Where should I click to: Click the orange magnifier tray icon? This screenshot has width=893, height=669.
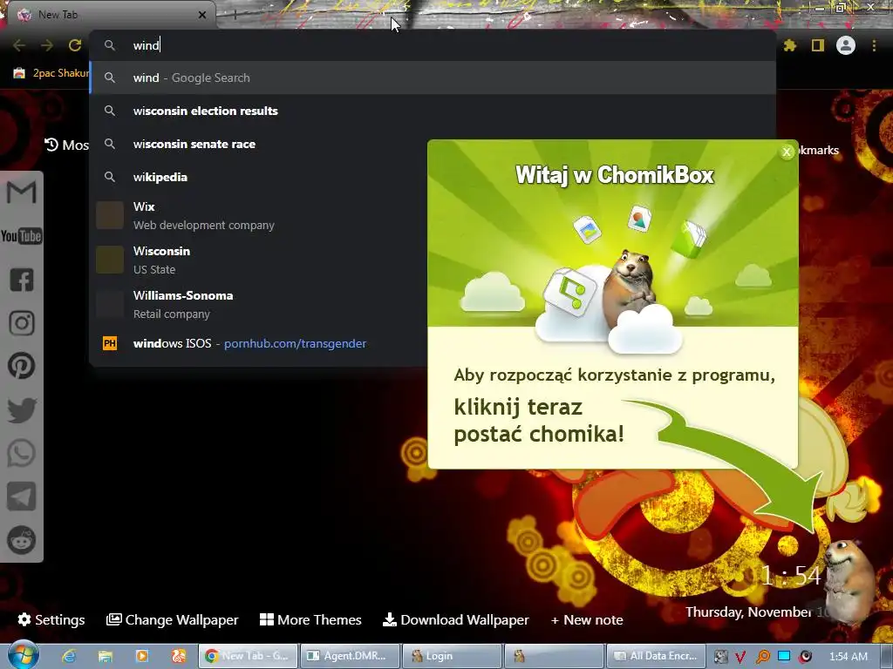click(x=762, y=657)
